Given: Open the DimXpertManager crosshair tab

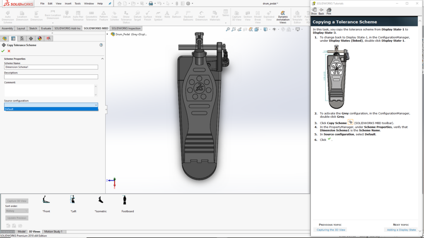Looking at the screenshot, I should coord(31,38).
